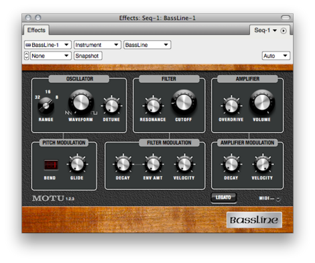This screenshot has height=263, width=315.
Task: Click the Amplifier Volume knob
Action: (262, 102)
